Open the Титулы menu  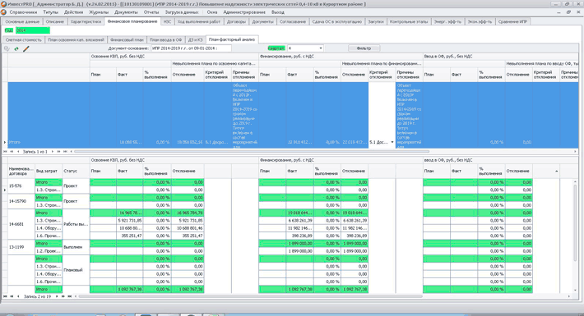[50, 12]
